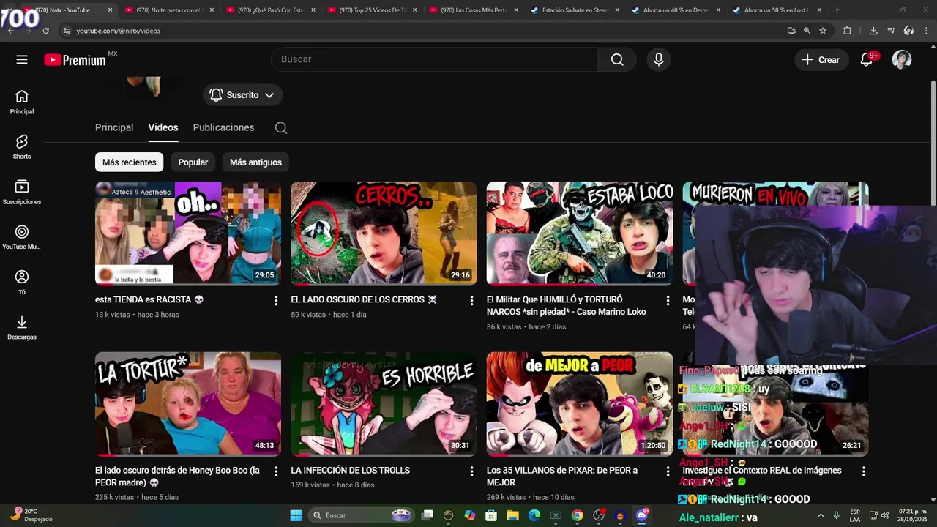Open the Tú section in sidebar
This screenshot has width=937, height=527.
[x=22, y=283]
